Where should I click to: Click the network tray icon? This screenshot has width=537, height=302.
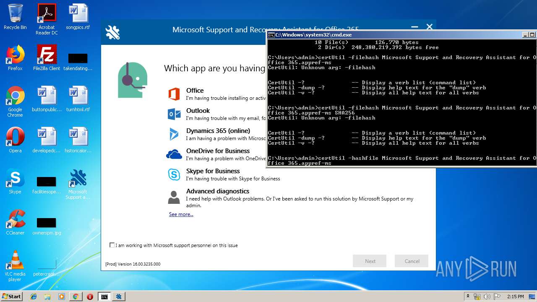pyautogui.click(x=477, y=297)
